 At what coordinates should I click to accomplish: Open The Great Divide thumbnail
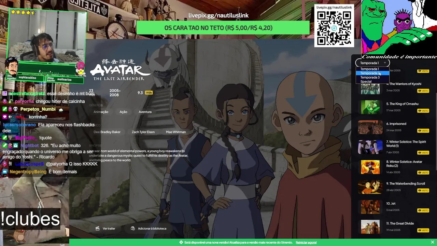tap(370, 227)
